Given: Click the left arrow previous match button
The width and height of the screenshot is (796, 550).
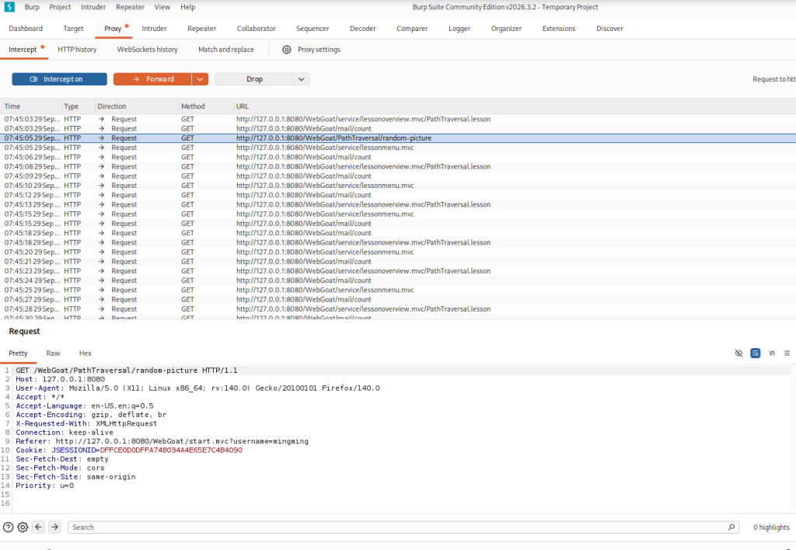Looking at the screenshot, I should (39, 527).
